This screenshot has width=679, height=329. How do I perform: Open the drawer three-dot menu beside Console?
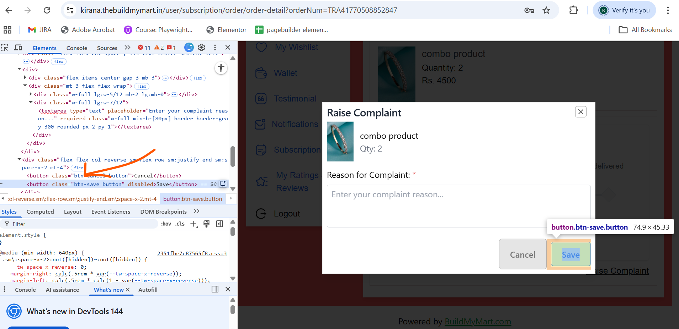(4, 290)
